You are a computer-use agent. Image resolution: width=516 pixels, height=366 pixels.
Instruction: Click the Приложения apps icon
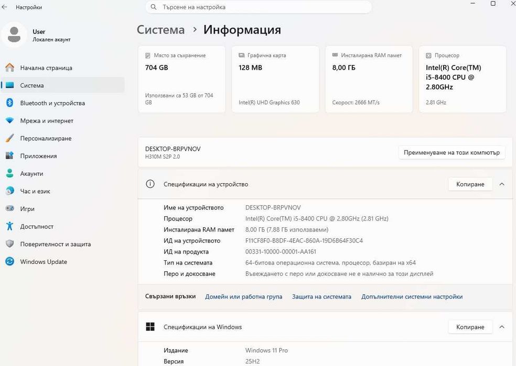tap(10, 156)
